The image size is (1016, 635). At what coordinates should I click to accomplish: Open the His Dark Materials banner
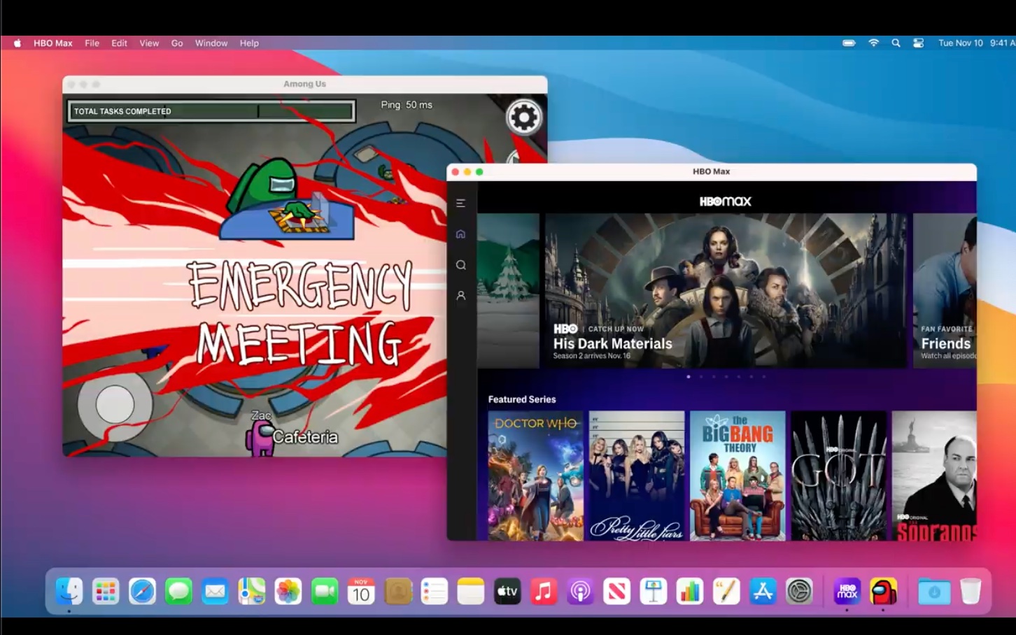pyautogui.click(x=726, y=291)
